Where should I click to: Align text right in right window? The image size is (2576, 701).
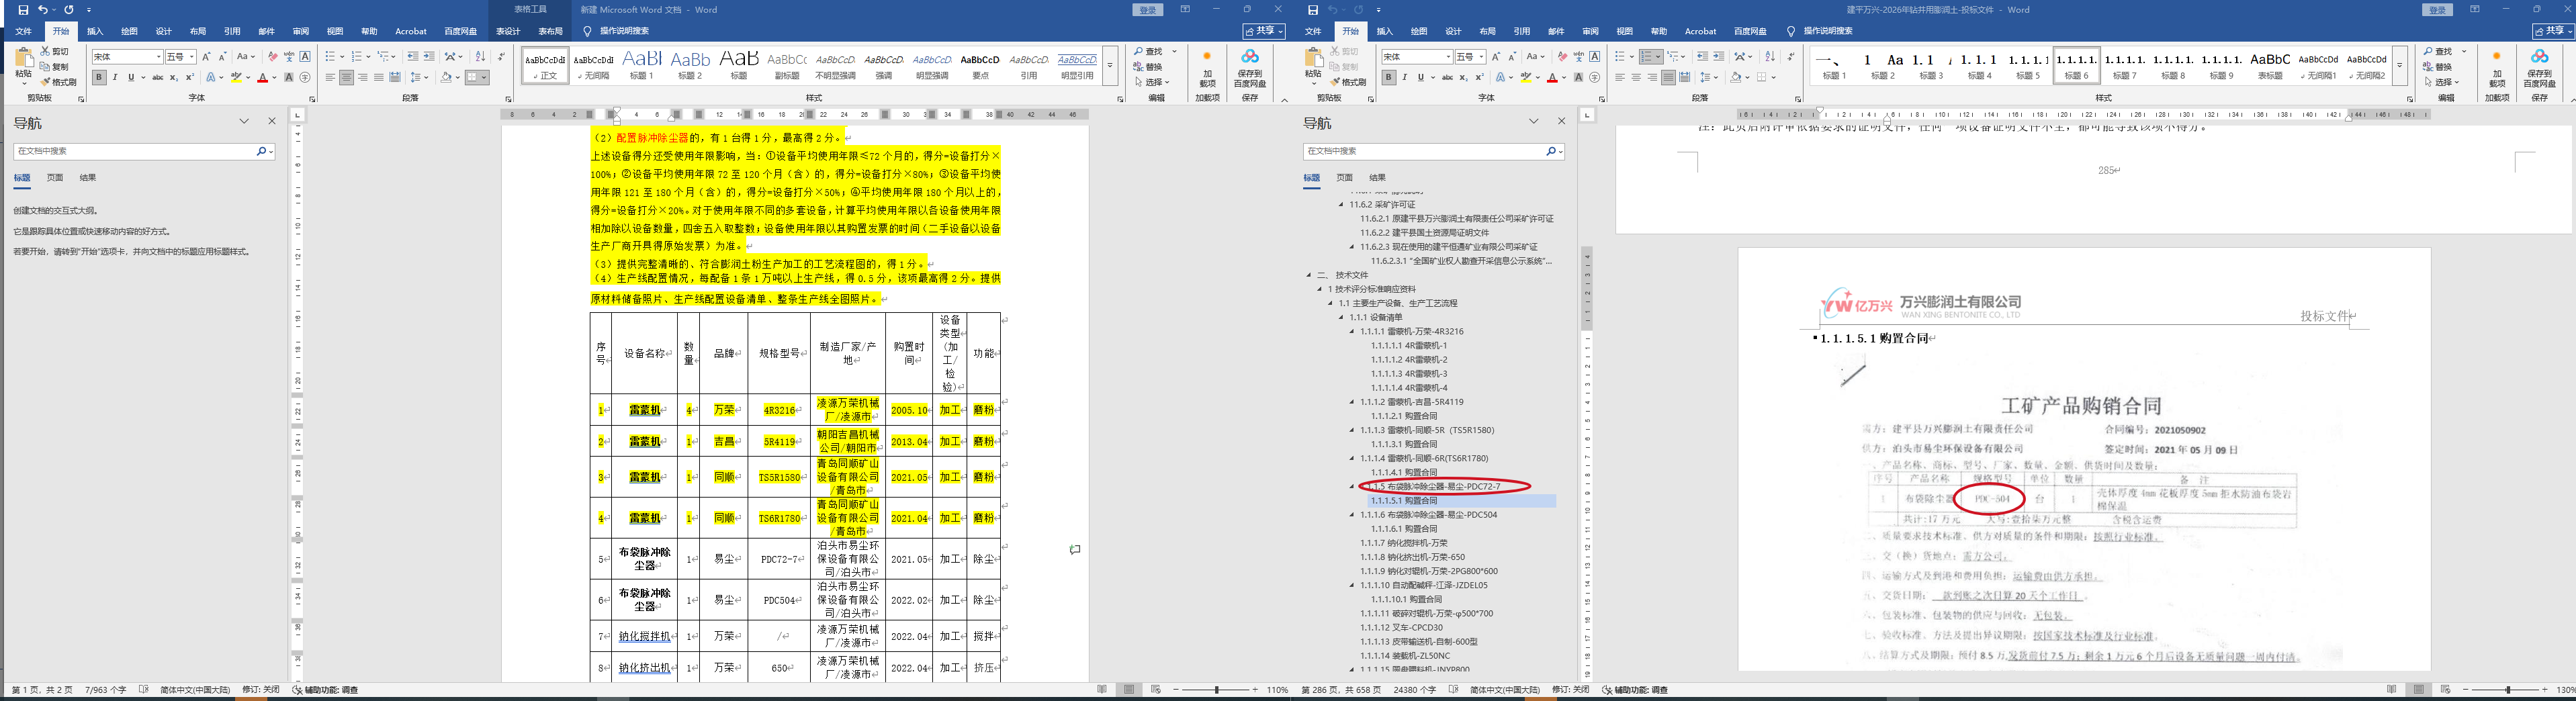pos(1652,77)
